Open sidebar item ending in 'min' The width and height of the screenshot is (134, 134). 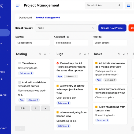(2, 79)
